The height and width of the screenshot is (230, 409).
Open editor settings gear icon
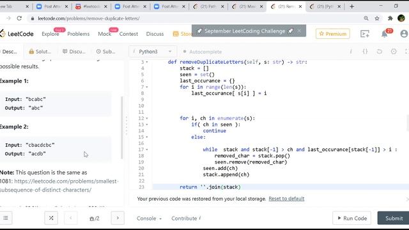tap(394, 51)
